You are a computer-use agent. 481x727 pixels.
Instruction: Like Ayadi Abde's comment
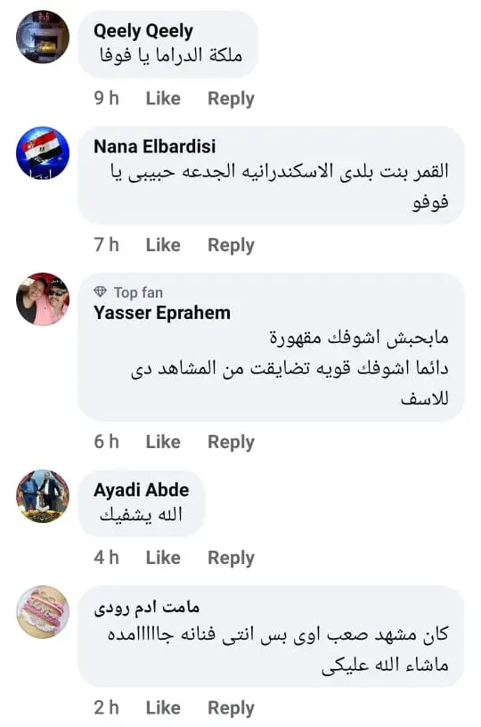tap(163, 558)
